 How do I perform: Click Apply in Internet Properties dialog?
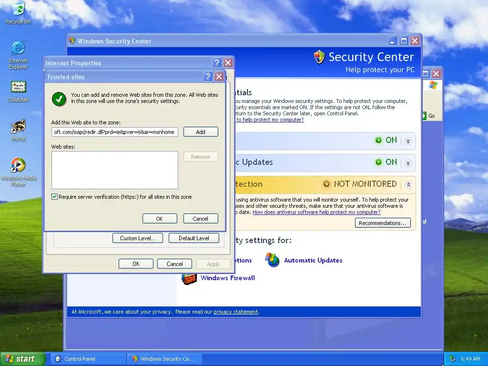point(213,264)
